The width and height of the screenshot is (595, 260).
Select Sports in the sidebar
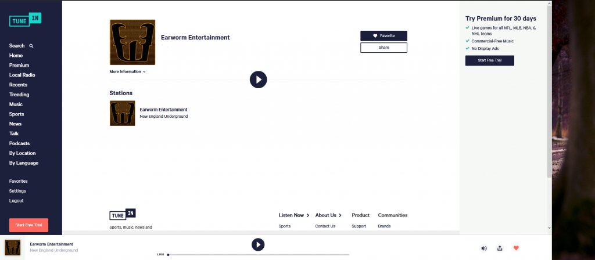pyautogui.click(x=16, y=114)
